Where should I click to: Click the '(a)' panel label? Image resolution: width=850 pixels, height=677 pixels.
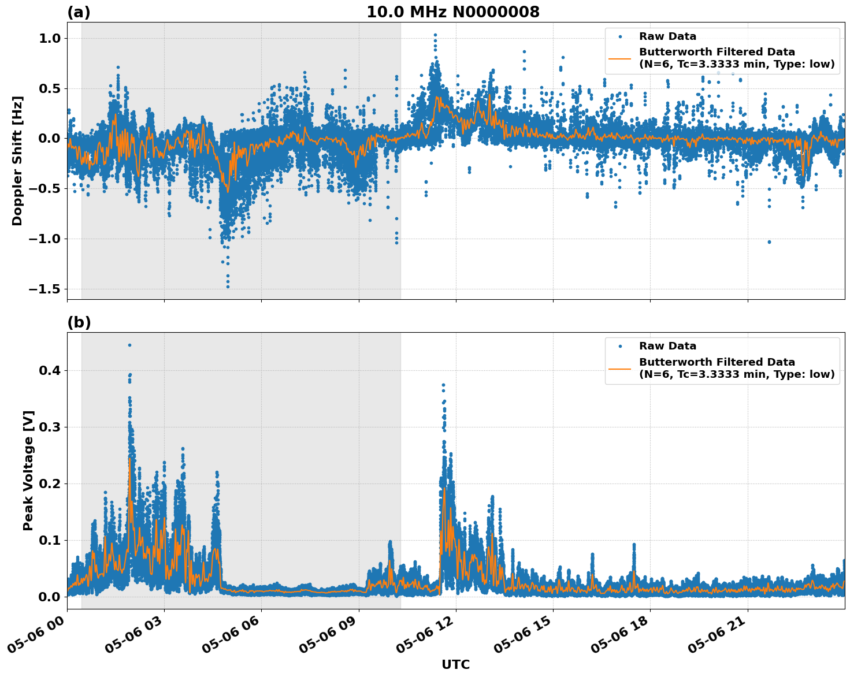[79, 12]
